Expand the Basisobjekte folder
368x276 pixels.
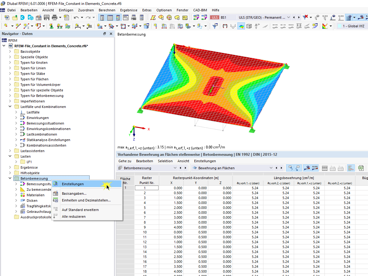pyautogui.click(x=10, y=52)
